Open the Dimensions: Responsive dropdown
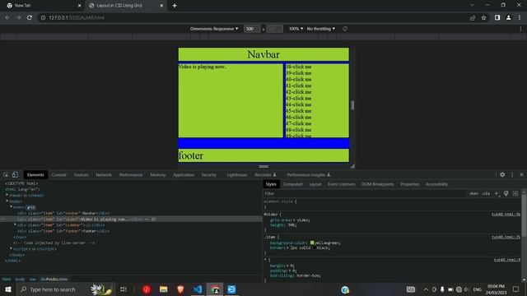 pyautogui.click(x=214, y=29)
